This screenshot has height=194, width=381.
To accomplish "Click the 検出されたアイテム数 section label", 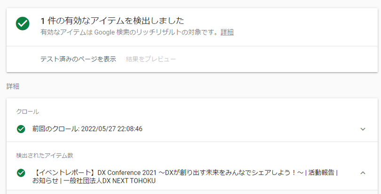I will click(x=44, y=156).
